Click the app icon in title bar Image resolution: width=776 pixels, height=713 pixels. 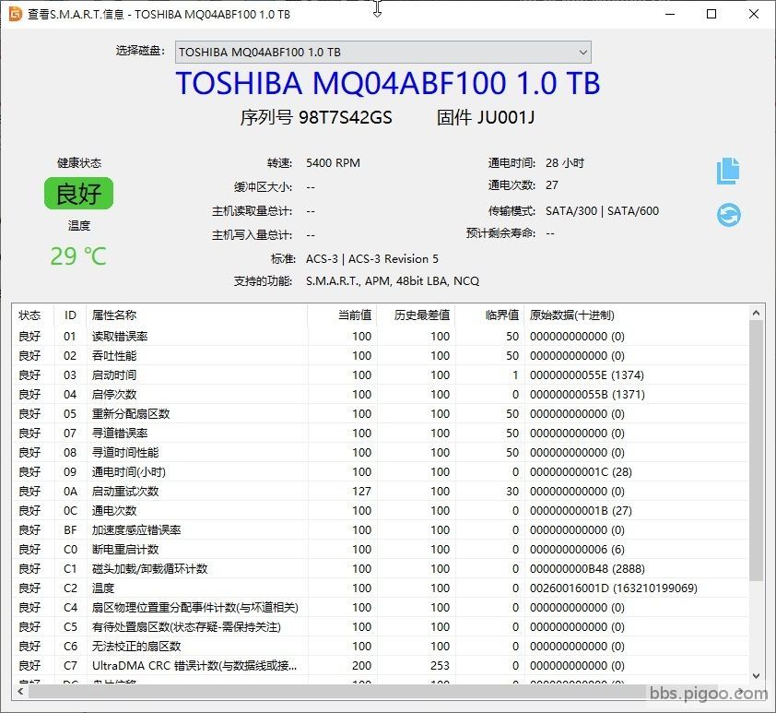16,14
